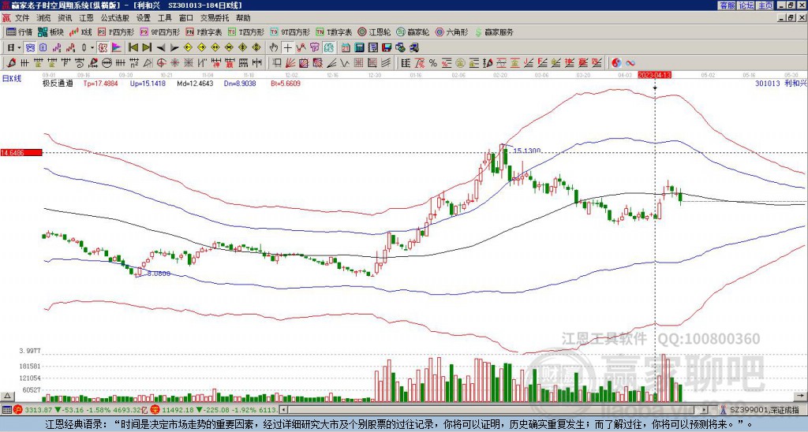Open the 9P四方形 tool
The height and width of the screenshot is (432, 808).
(x=159, y=32)
